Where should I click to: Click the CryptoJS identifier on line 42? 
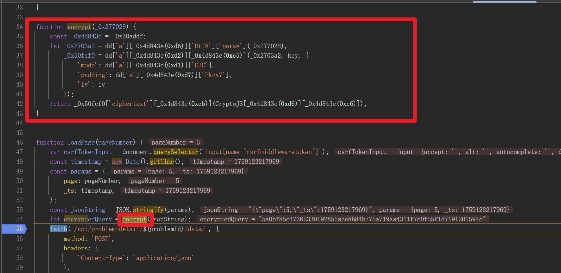point(229,104)
